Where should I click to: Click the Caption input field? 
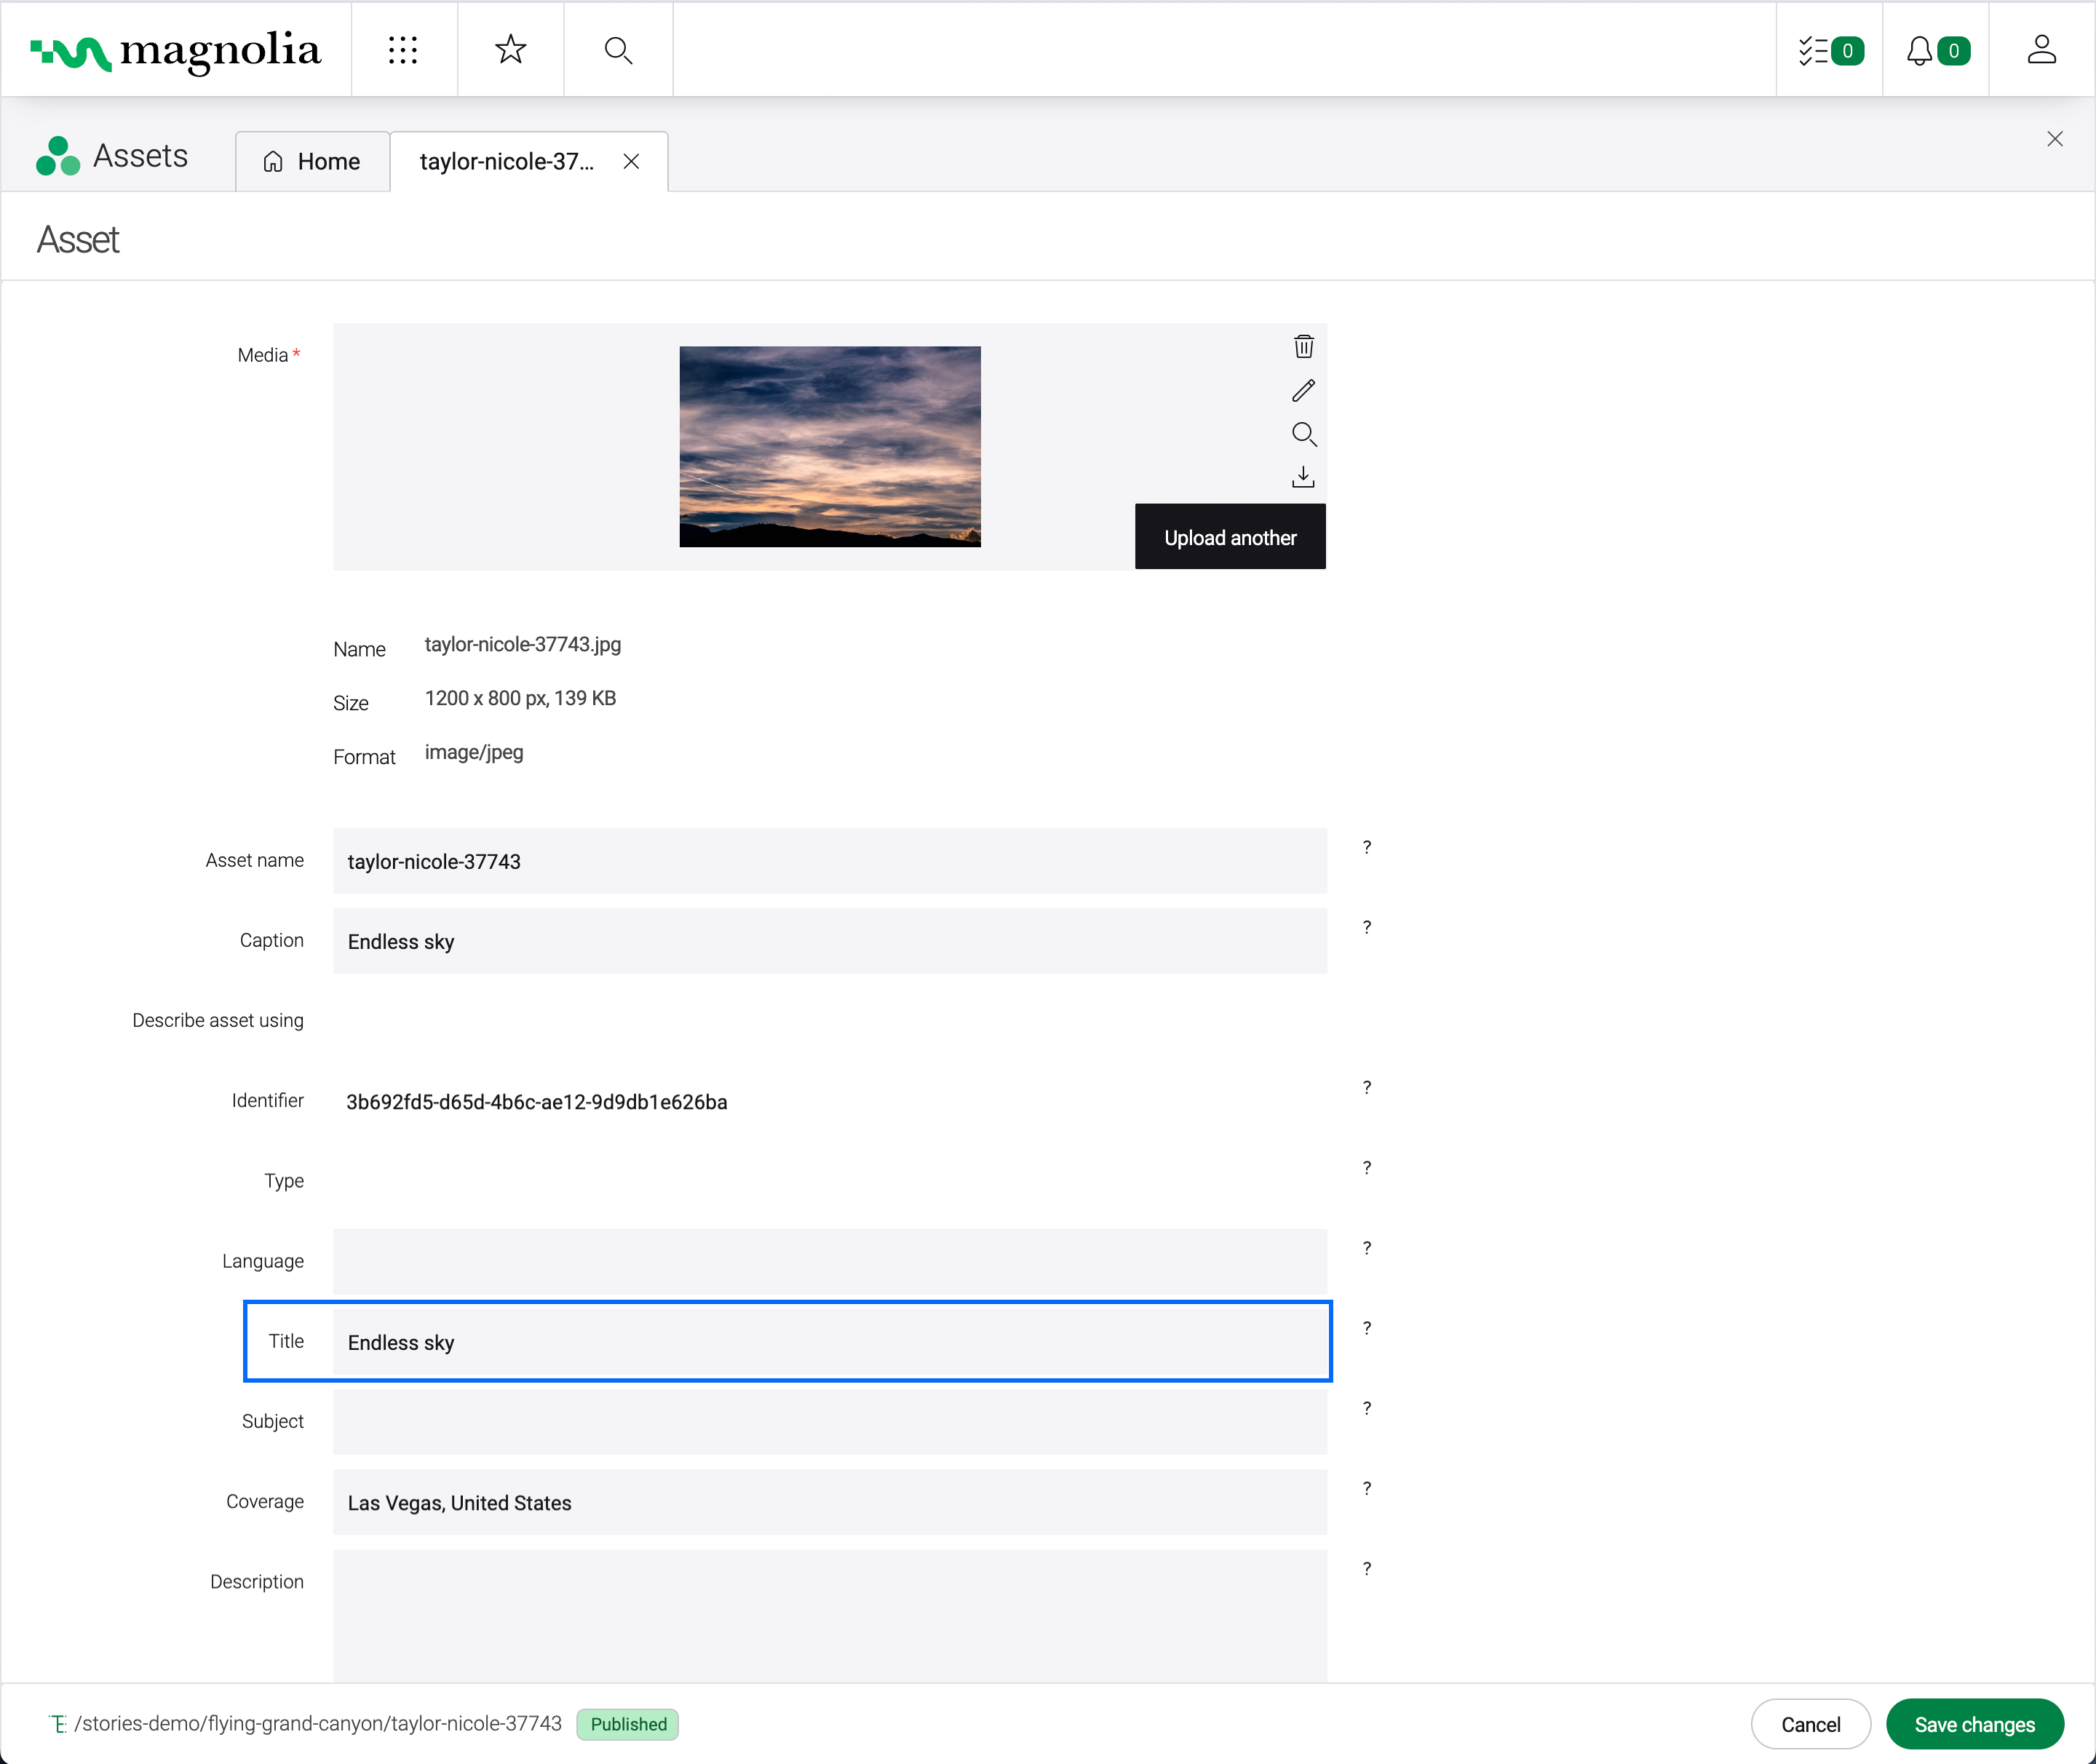coord(829,941)
